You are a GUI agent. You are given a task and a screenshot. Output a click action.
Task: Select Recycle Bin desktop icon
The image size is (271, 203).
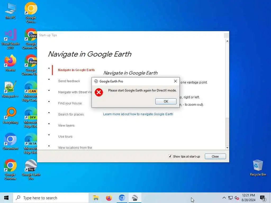pyautogui.click(x=258, y=168)
